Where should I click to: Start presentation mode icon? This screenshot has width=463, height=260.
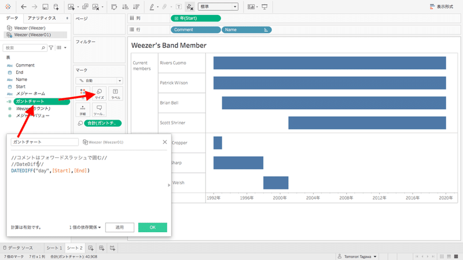(x=264, y=6)
